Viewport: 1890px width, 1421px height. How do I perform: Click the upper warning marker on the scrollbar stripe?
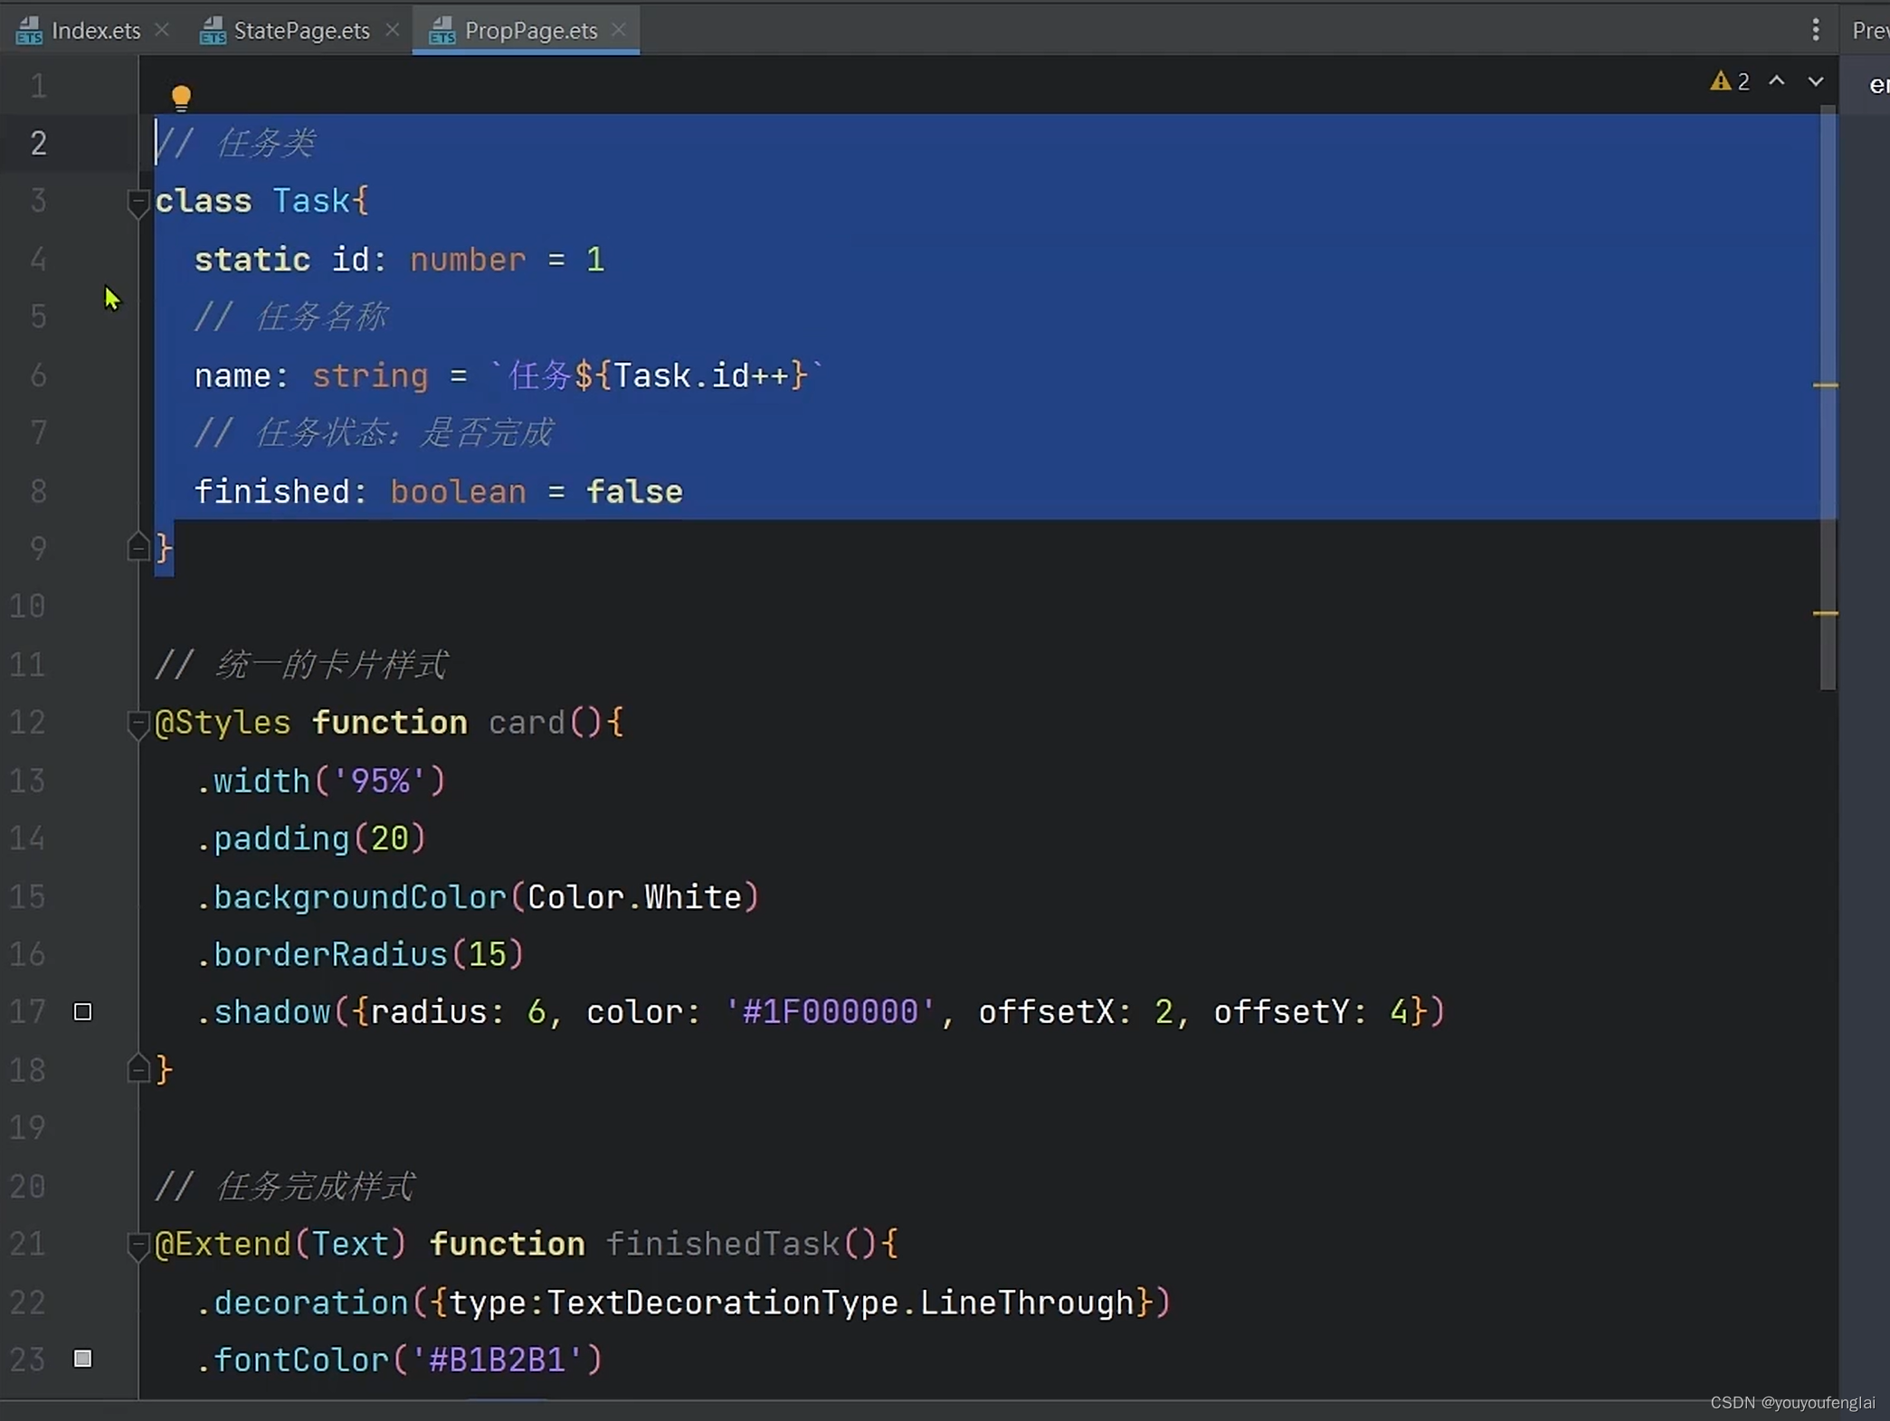[1826, 385]
